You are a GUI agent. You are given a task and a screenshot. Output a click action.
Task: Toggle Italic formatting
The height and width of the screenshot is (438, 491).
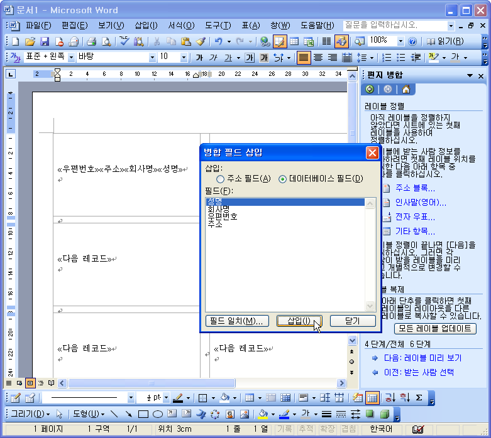pos(214,58)
